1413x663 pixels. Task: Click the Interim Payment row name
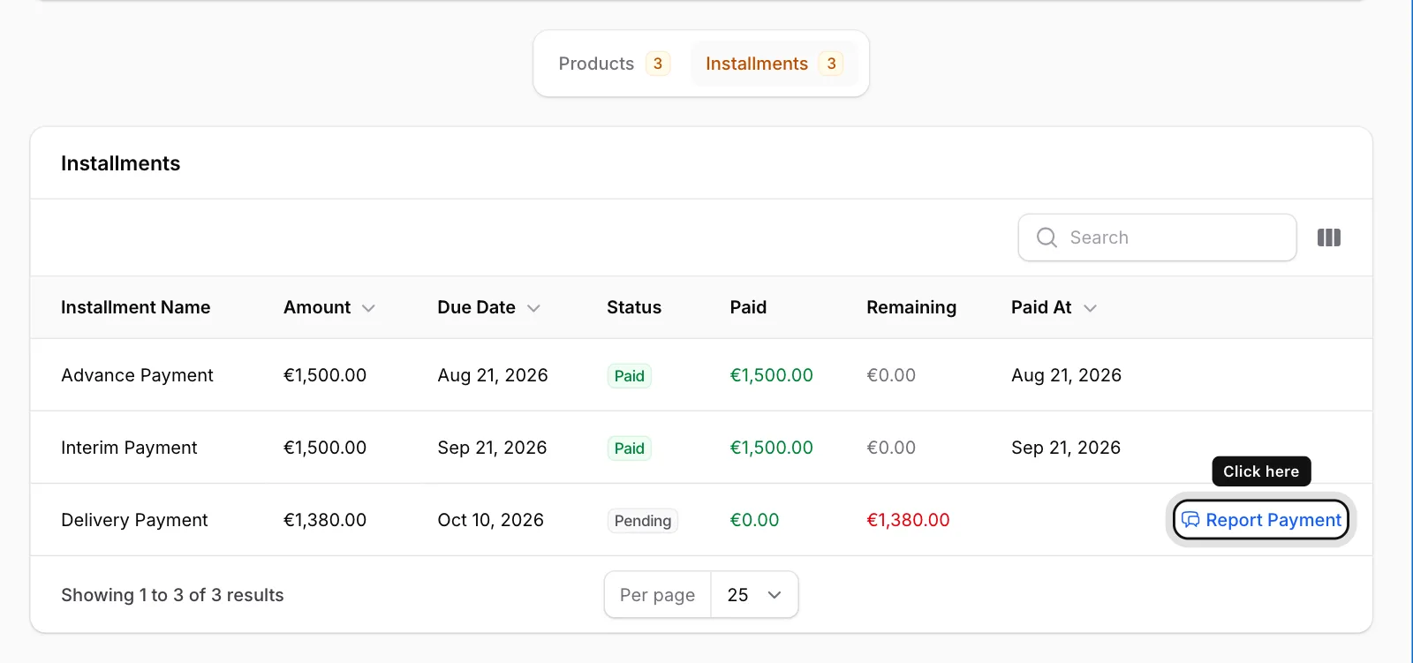[x=129, y=448]
